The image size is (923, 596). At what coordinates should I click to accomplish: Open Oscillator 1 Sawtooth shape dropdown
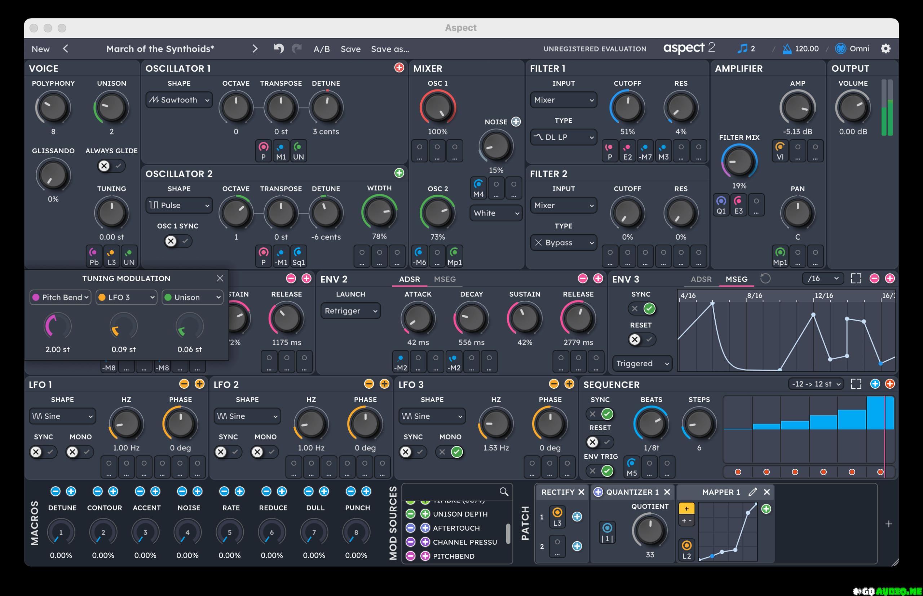179,100
